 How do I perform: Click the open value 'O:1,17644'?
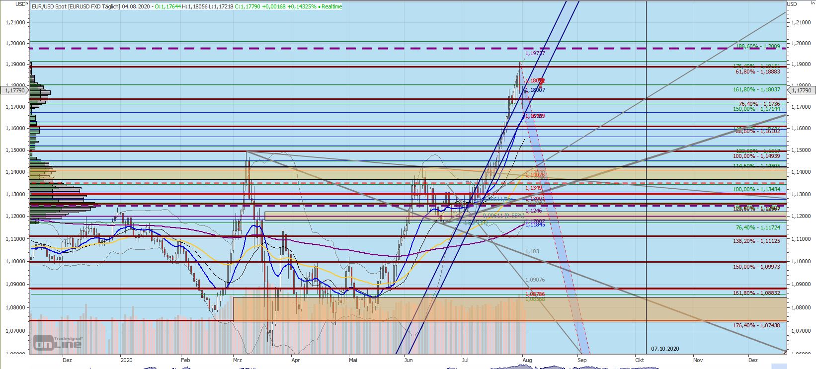tap(167, 6)
